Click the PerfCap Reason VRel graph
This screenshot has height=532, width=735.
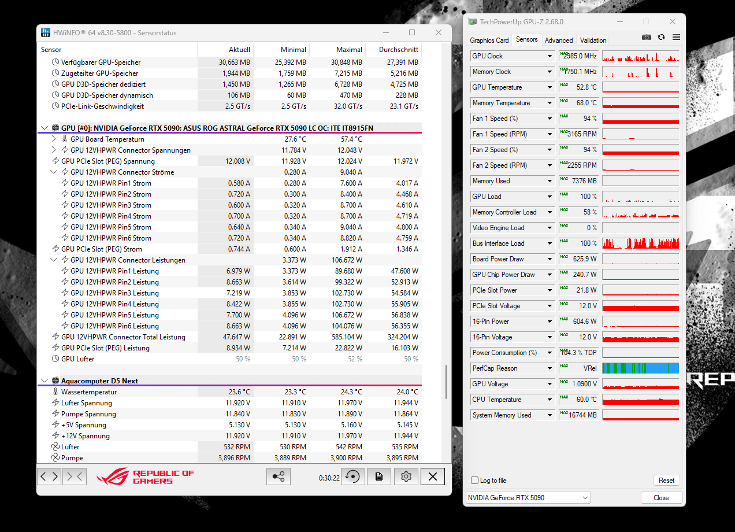pyautogui.click(x=640, y=368)
